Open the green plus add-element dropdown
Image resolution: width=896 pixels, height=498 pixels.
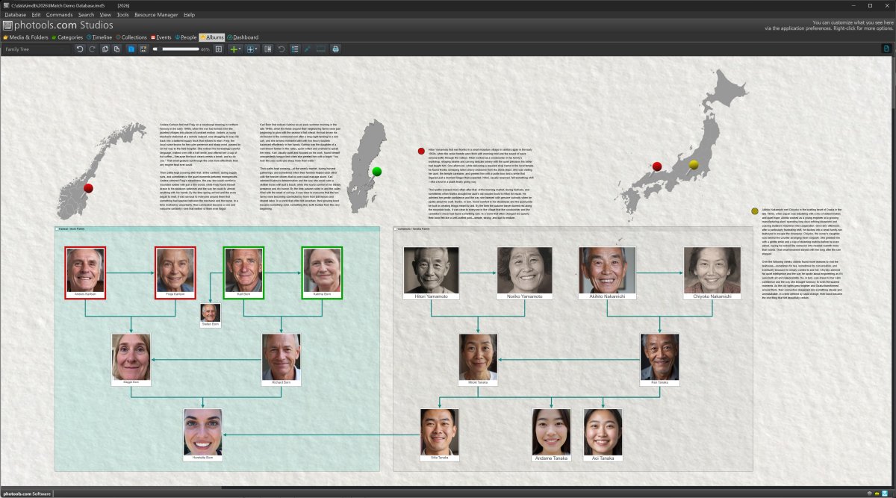(x=235, y=49)
